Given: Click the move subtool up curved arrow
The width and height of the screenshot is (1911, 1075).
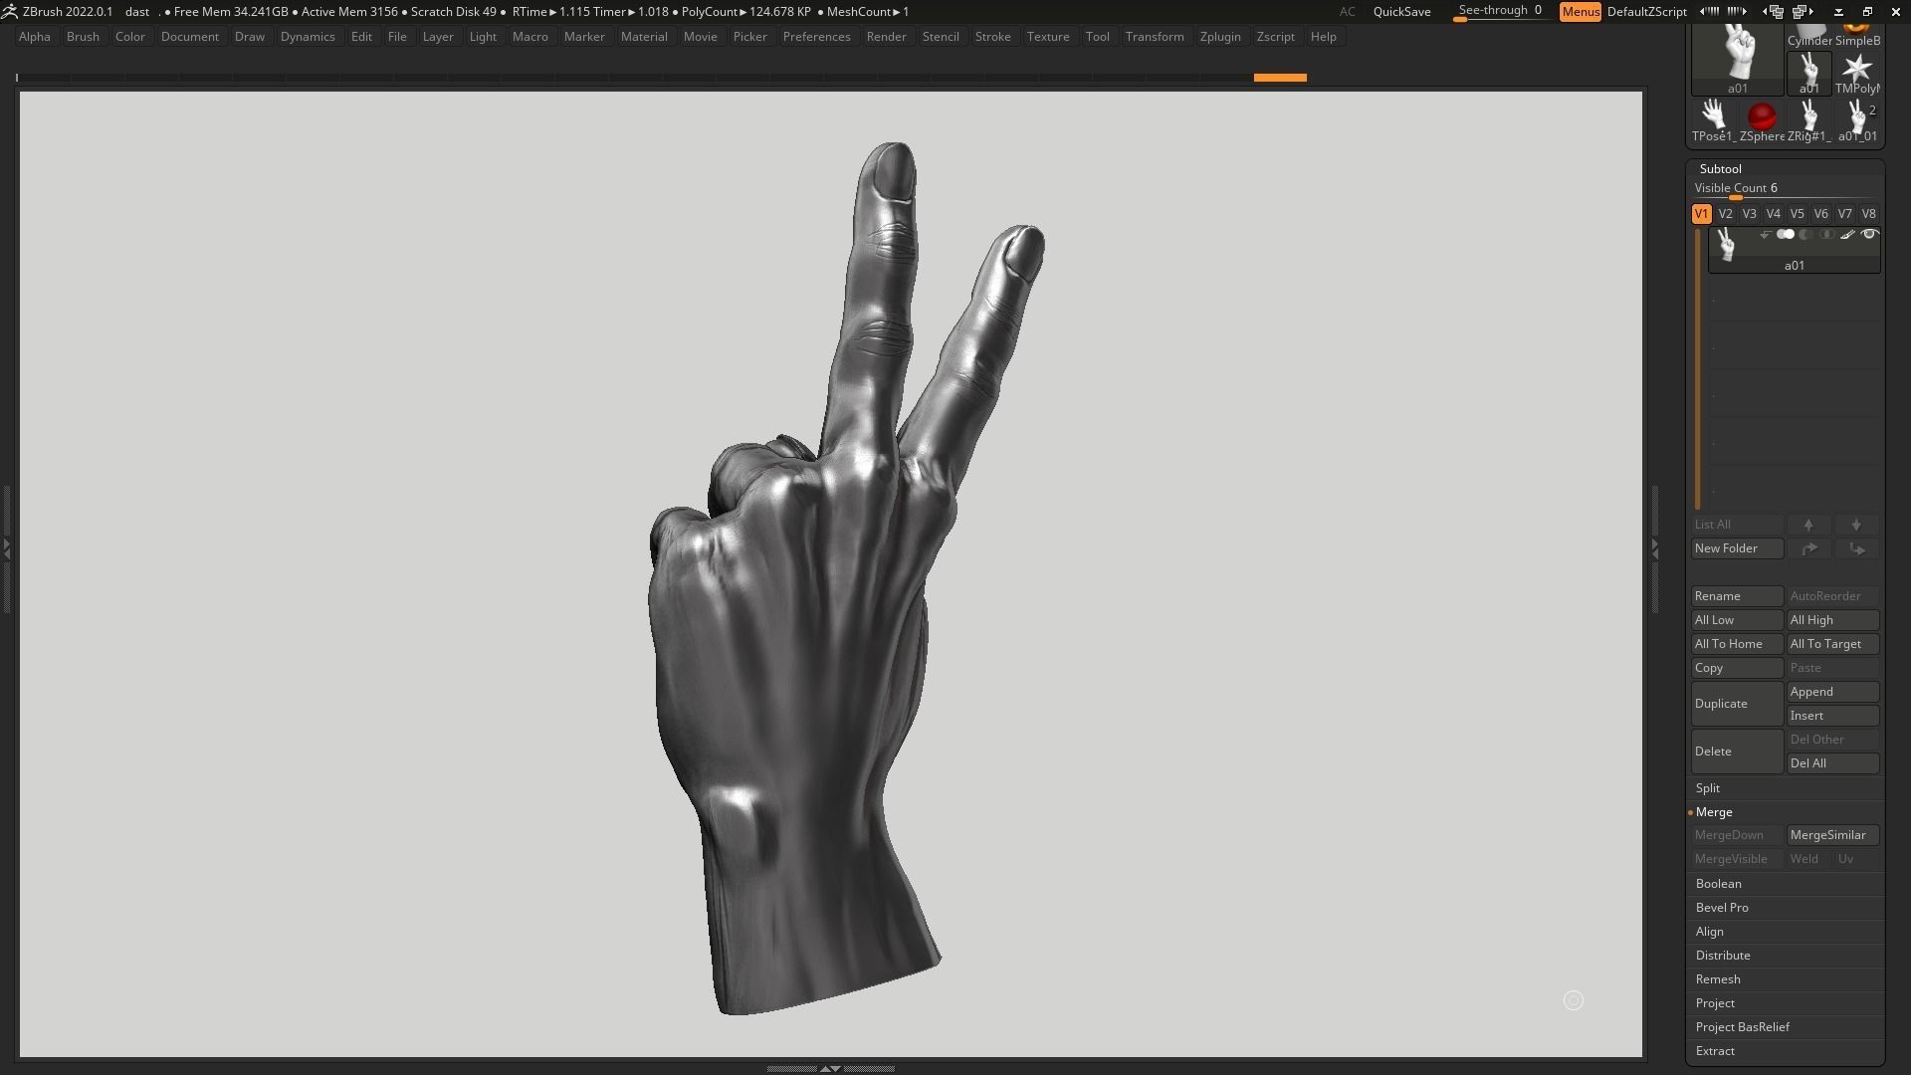Looking at the screenshot, I should coord(1808,548).
